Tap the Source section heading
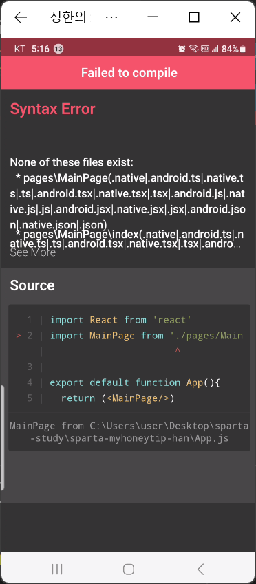This screenshot has height=584, width=256. coord(32,285)
